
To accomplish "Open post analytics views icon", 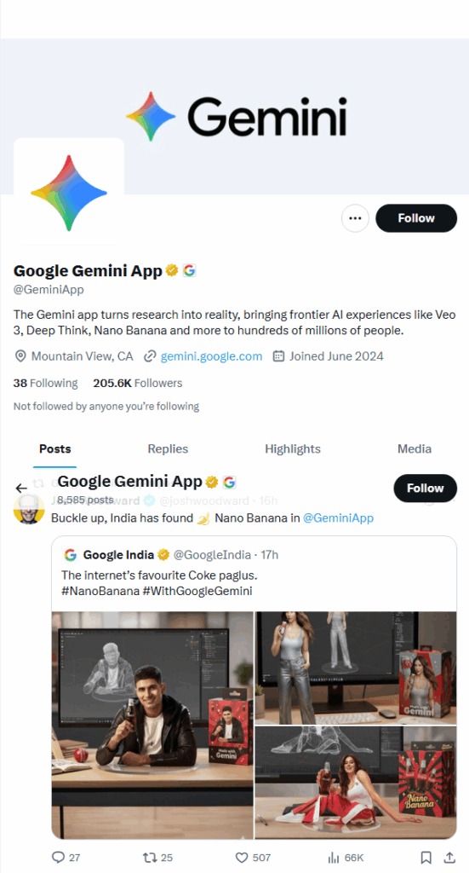I will (x=334, y=857).
